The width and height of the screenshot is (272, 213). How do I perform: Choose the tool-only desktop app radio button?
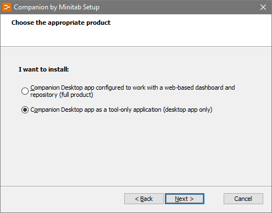(25, 110)
